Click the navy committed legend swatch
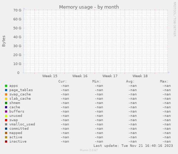The height and width of the screenshot is (154, 178). pyautogui.click(x=6, y=129)
